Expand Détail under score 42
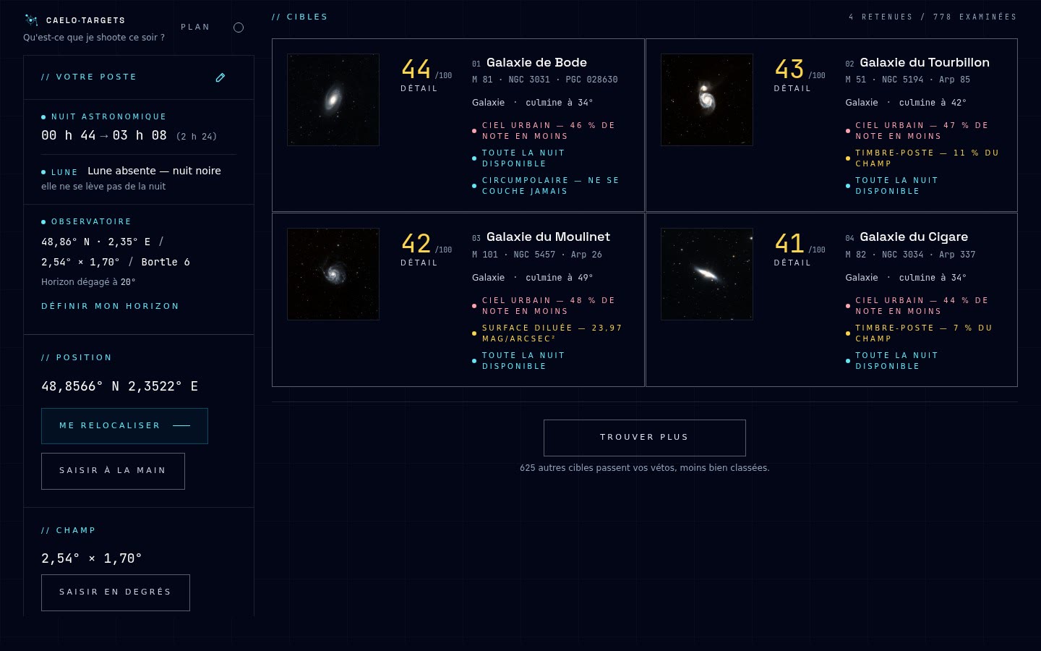This screenshot has height=651, width=1041. pyautogui.click(x=419, y=263)
